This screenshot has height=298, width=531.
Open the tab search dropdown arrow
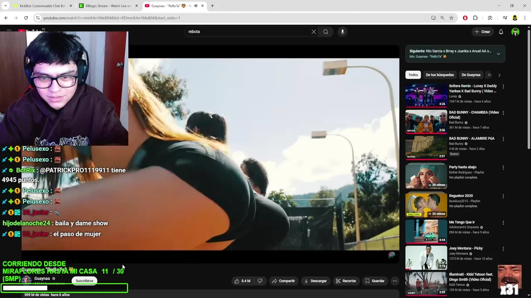(5, 6)
